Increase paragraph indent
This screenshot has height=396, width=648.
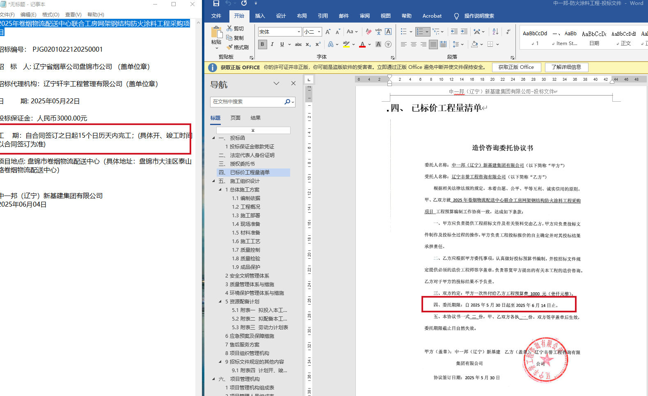click(x=464, y=32)
